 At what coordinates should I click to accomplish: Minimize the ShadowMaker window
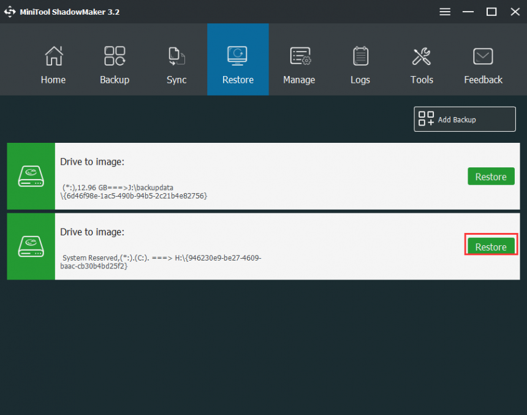pyautogui.click(x=468, y=12)
